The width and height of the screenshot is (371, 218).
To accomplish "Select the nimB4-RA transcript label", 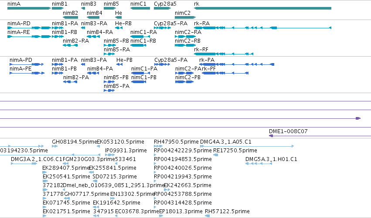I will [x=100, y=32].
